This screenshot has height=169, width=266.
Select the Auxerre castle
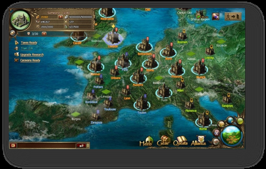click(x=138, y=76)
